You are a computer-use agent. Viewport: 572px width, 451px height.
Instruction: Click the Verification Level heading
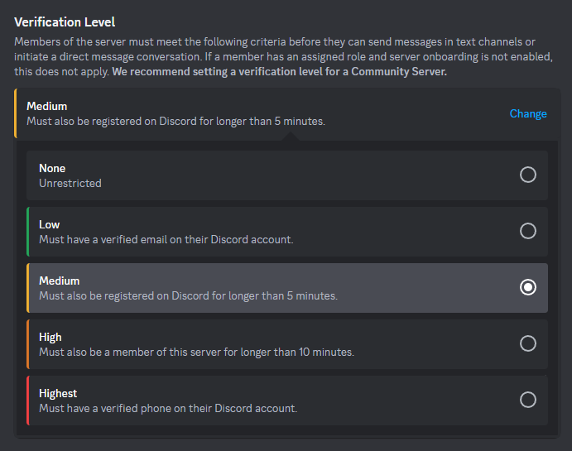point(65,22)
